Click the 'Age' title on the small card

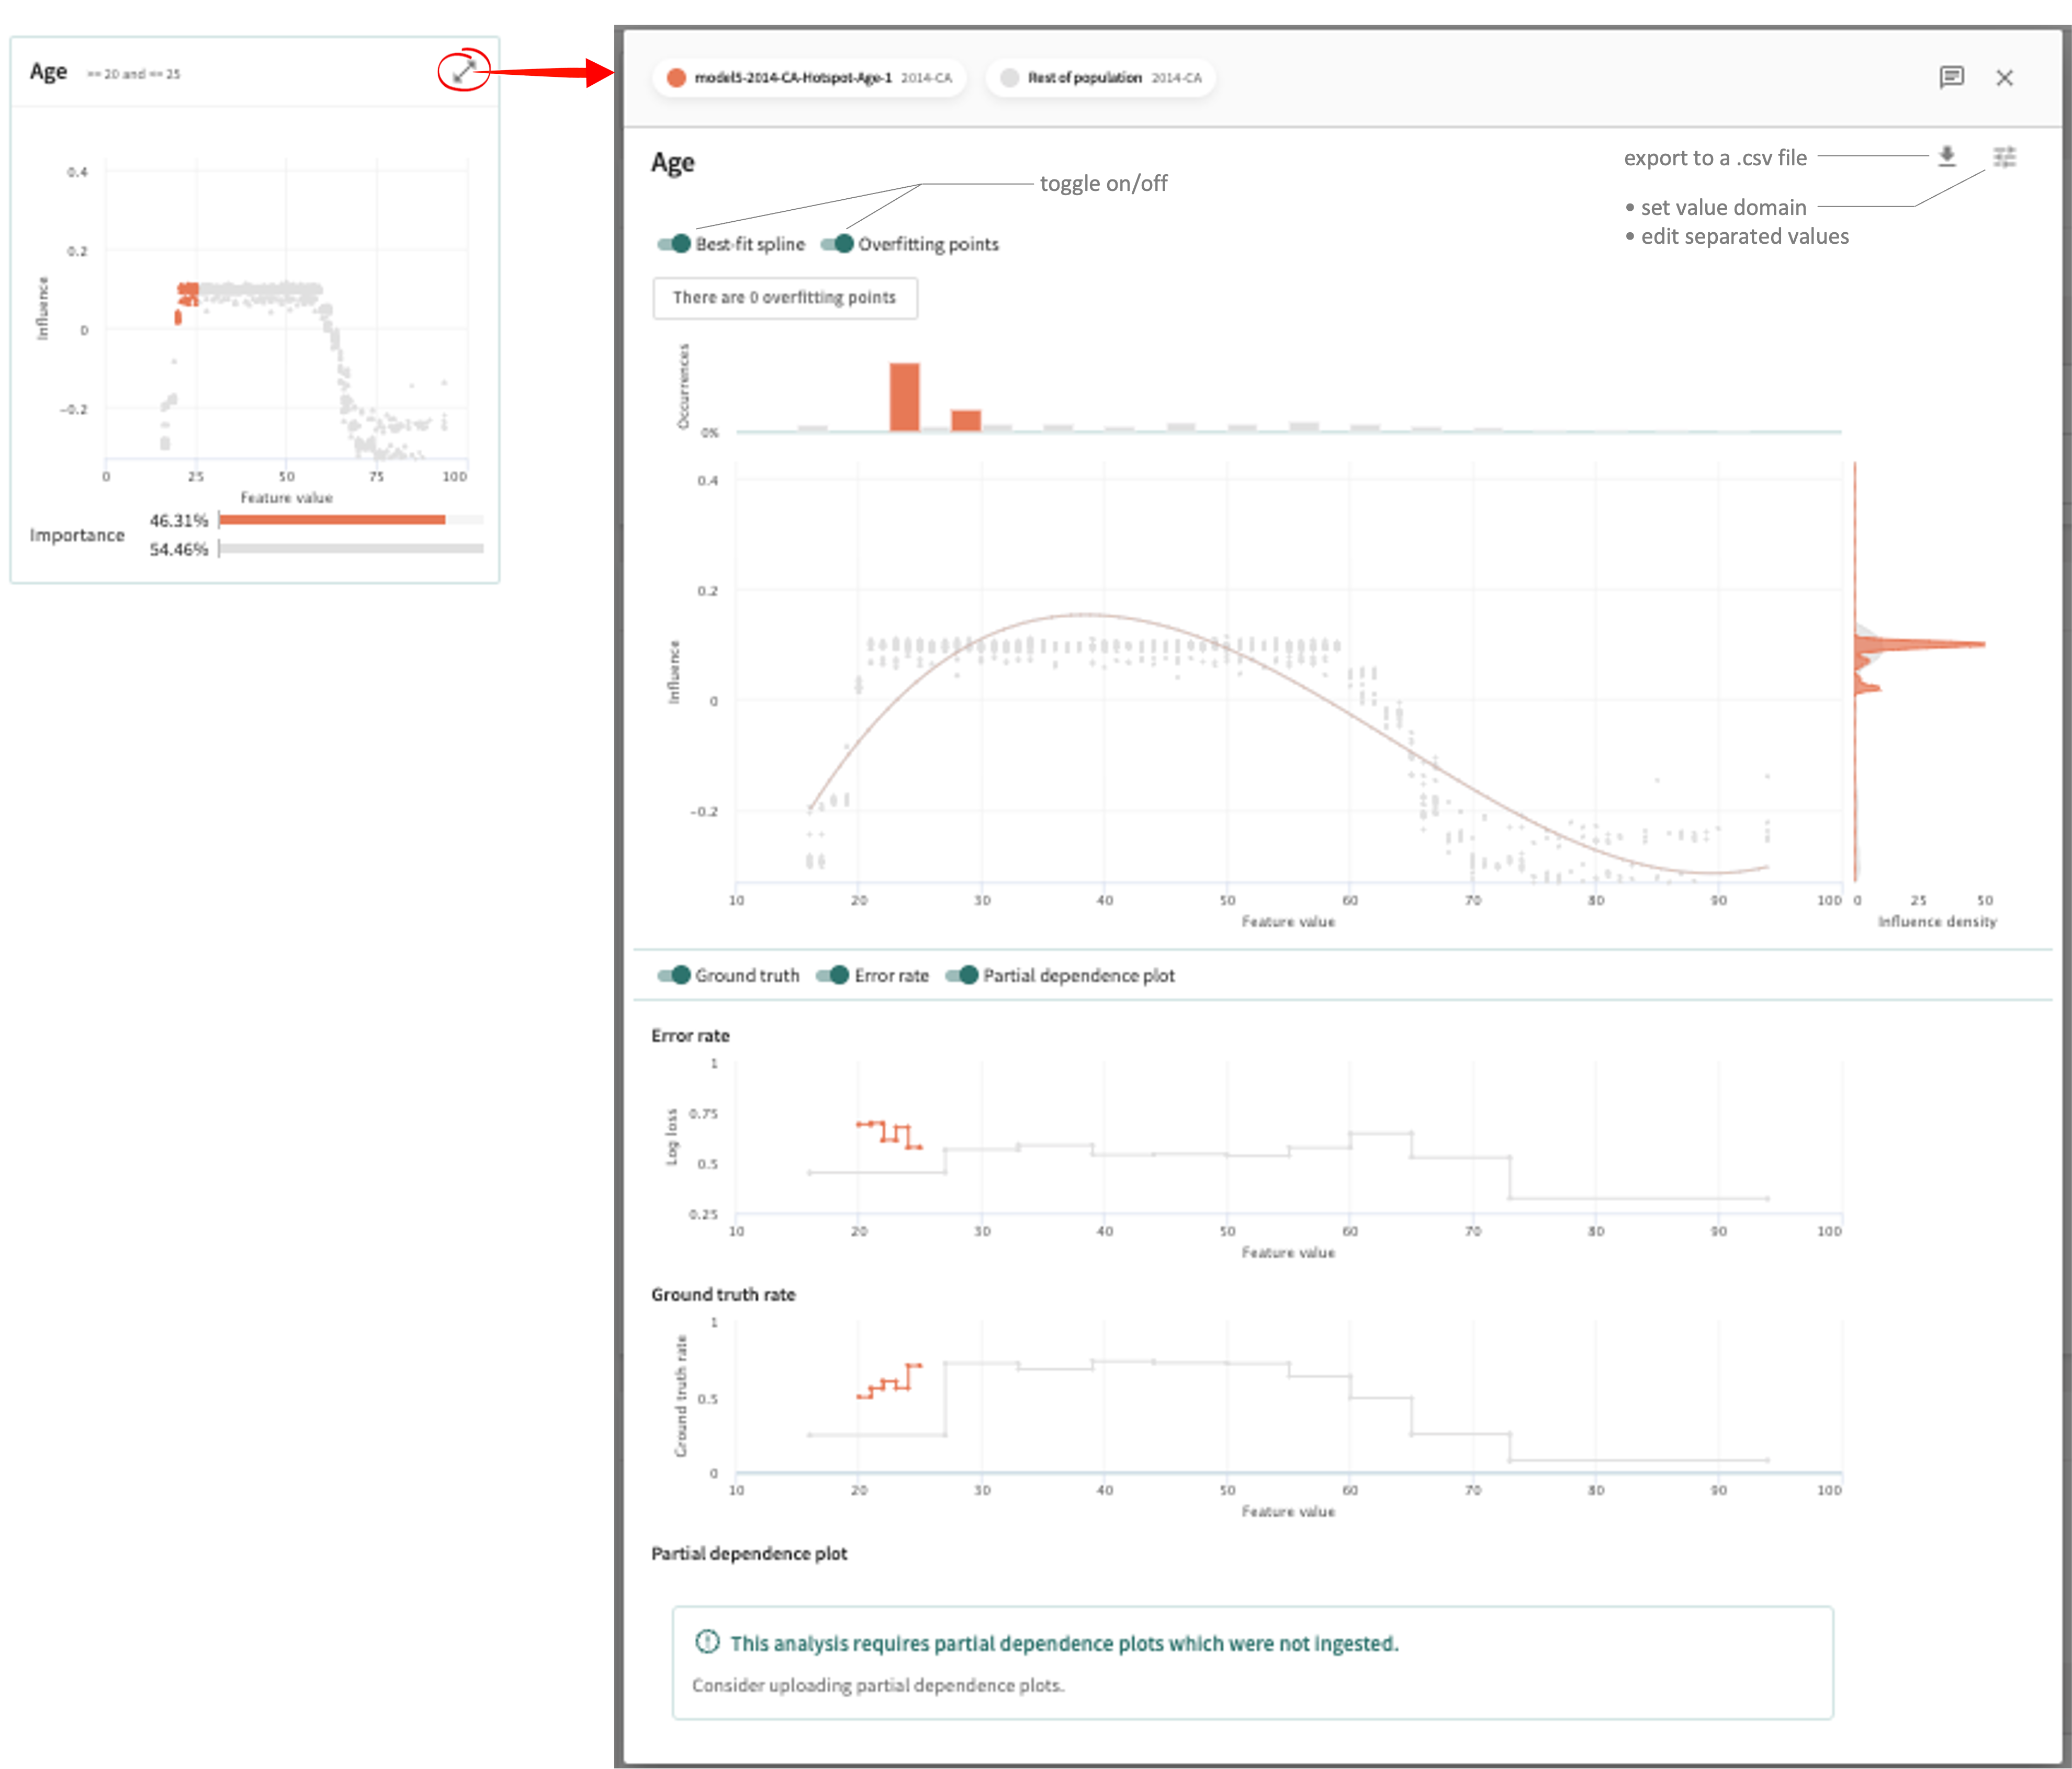coord(48,72)
